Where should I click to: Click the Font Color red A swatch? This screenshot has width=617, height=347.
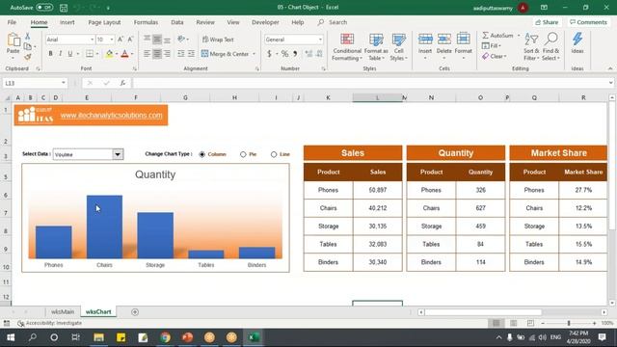(x=124, y=54)
